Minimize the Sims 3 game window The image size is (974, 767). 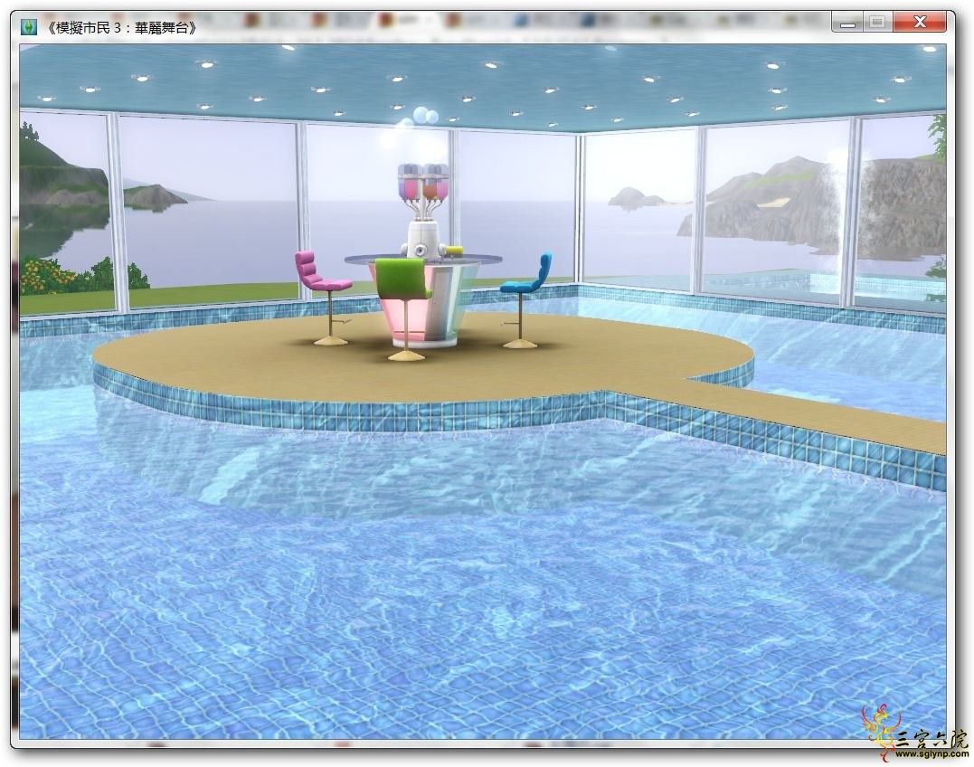click(x=847, y=23)
